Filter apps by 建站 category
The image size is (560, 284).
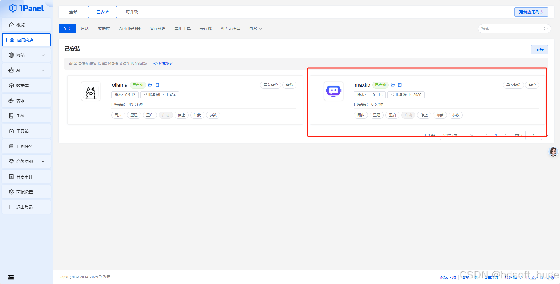click(x=85, y=29)
